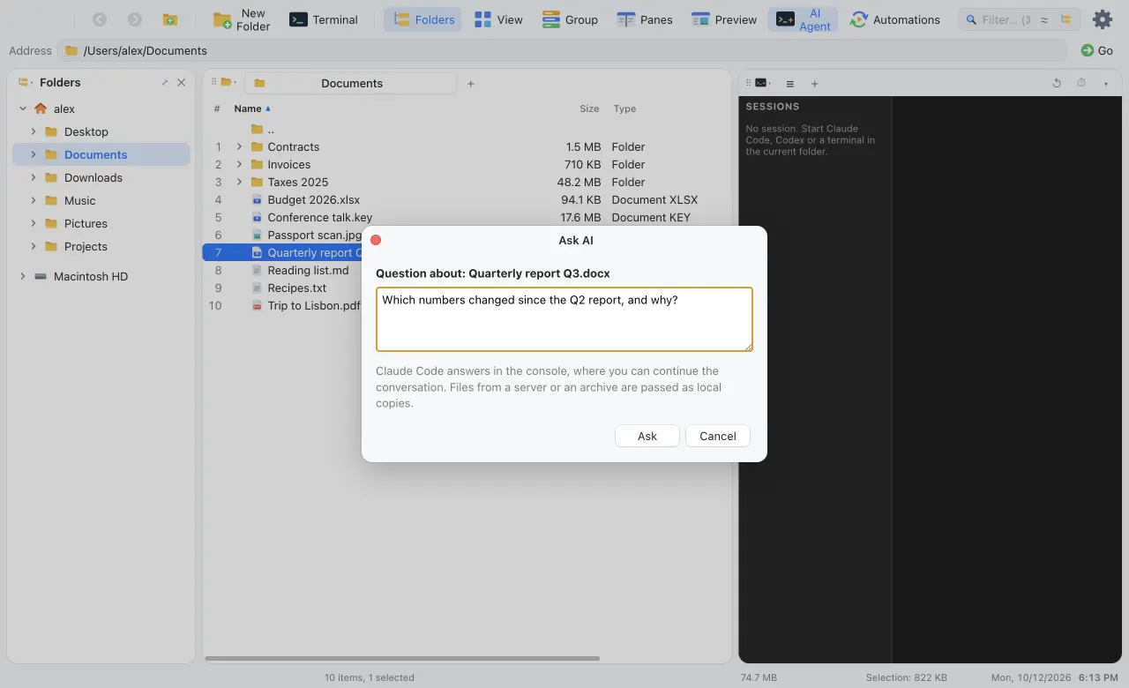The height and width of the screenshot is (688, 1129).
Task: Toggle the fuzzy match icon in filter box
Action: [1045, 19]
